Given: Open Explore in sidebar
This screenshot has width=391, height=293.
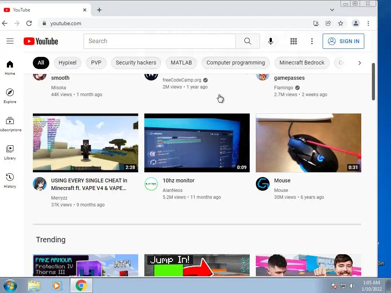Looking at the screenshot, I should [10, 96].
